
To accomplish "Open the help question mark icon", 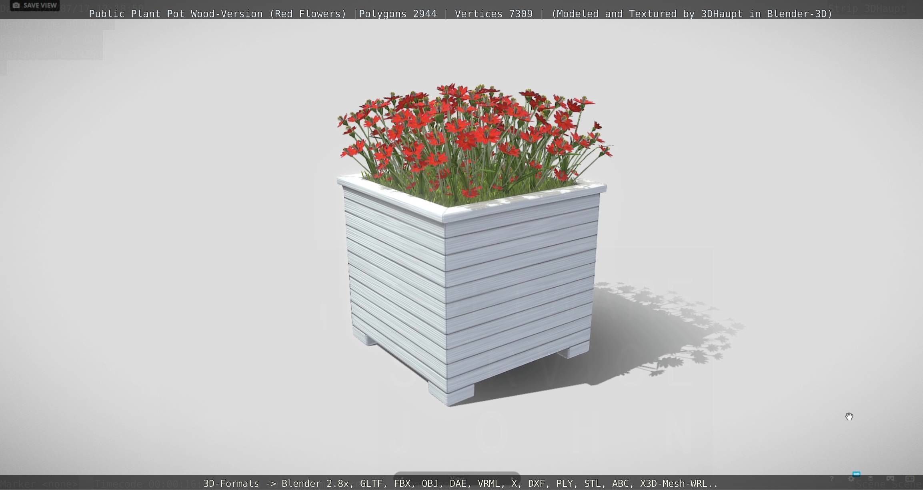I will (831, 479).
